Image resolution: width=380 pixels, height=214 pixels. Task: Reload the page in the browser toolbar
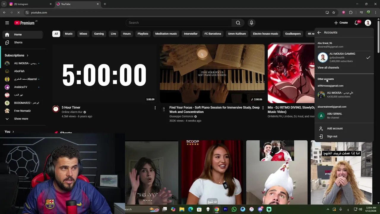click(x=18, y=12)
